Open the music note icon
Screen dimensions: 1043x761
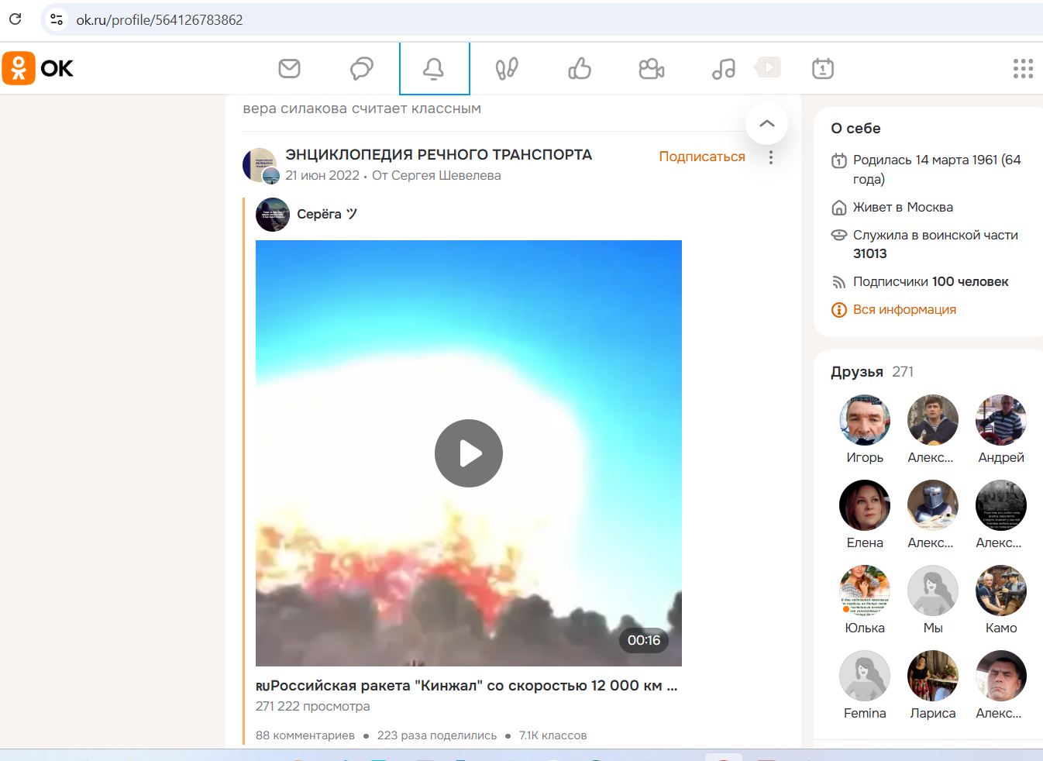pyautogui.click(x=723, y=69)
